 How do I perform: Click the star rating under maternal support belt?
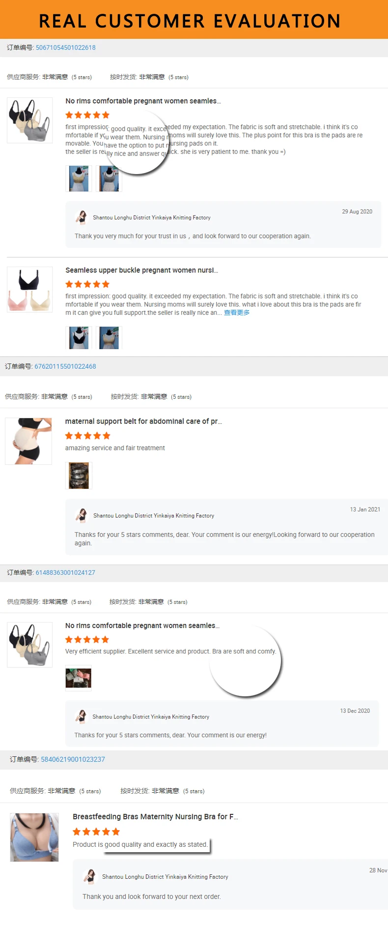(x=88, y=436)
